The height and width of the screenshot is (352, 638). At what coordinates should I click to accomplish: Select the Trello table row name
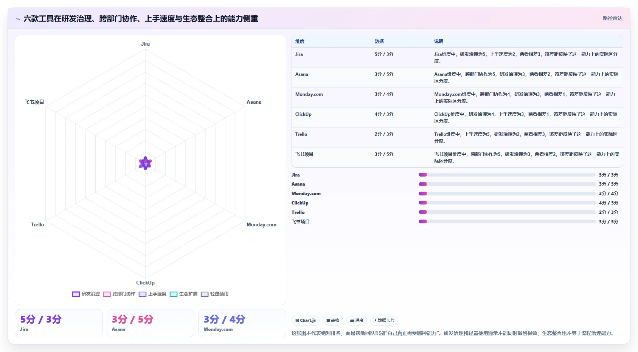click(301, 134)
